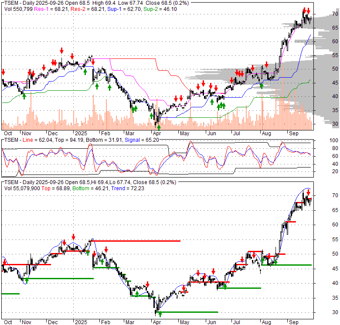Click the Vol 550,799 reading in top chart

point(18,9)
